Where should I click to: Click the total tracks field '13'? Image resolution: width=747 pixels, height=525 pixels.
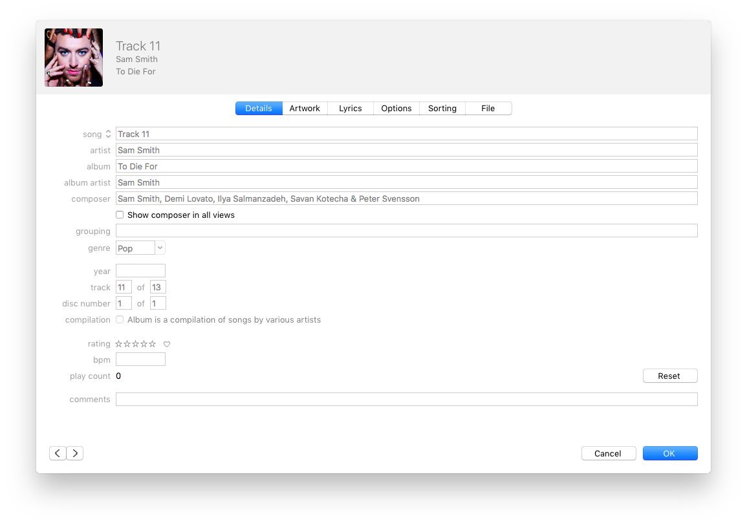click(x=158, y=287)
